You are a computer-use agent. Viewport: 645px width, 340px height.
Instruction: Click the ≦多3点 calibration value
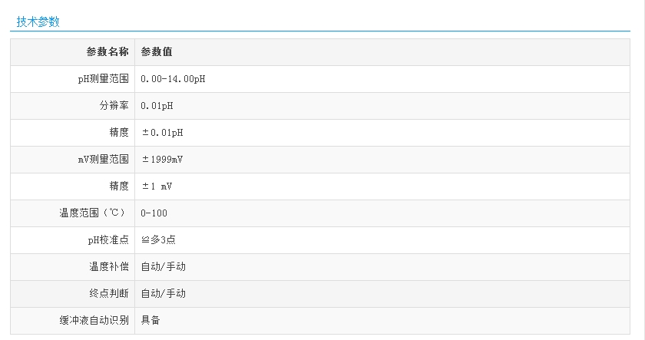158,240
